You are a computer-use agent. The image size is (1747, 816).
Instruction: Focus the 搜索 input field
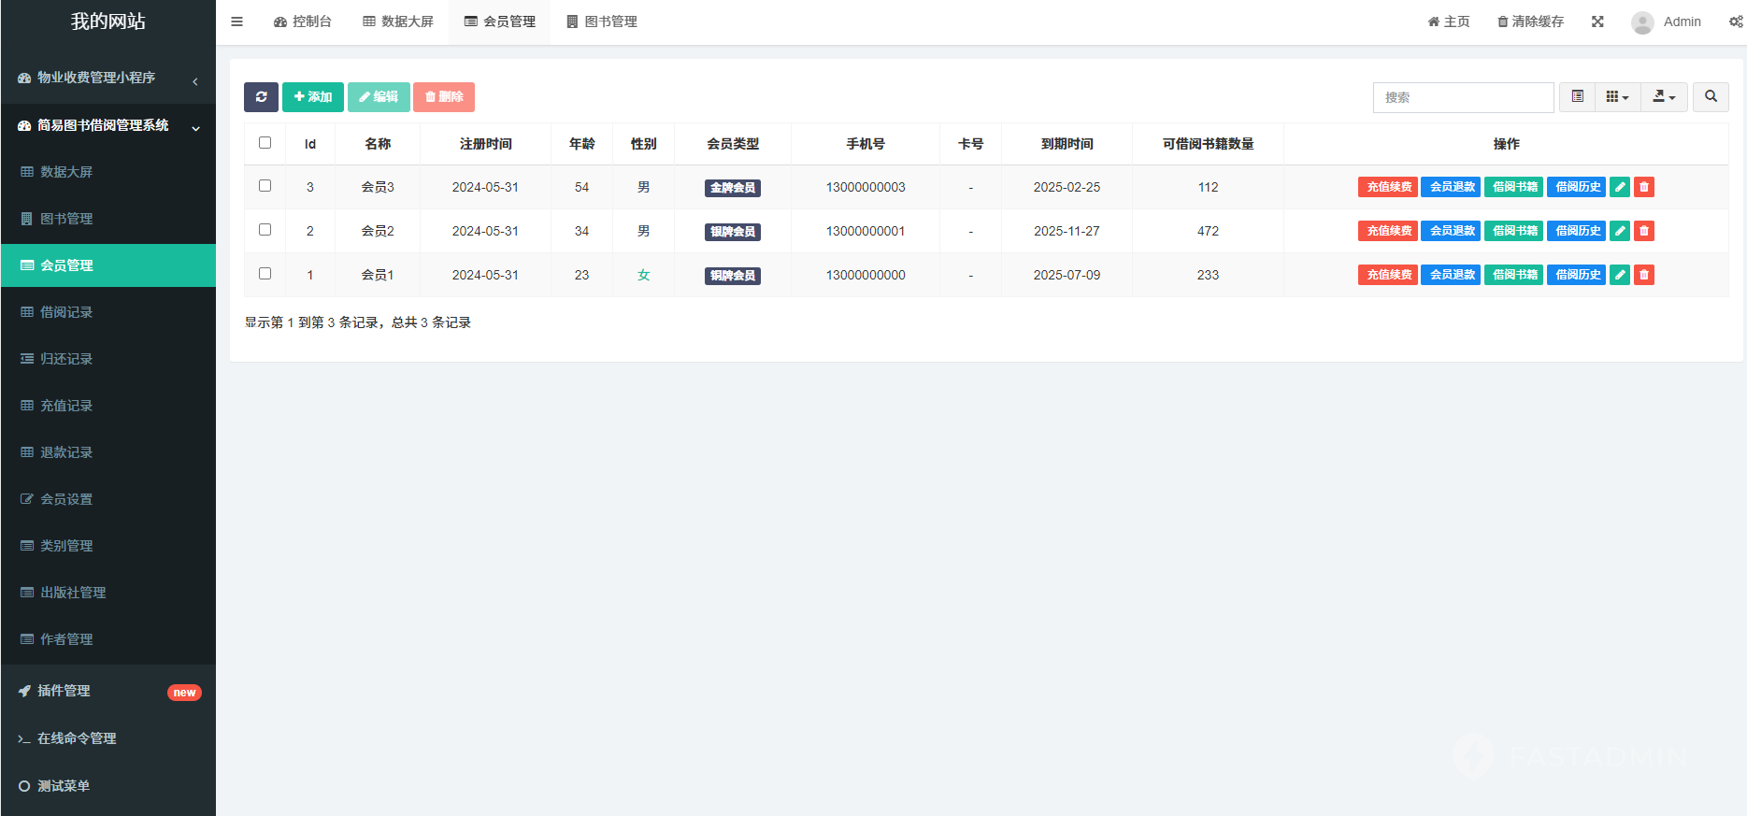pos(1463,97)
